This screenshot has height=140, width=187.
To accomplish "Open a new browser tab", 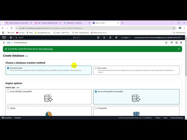I will coord(122,23).
